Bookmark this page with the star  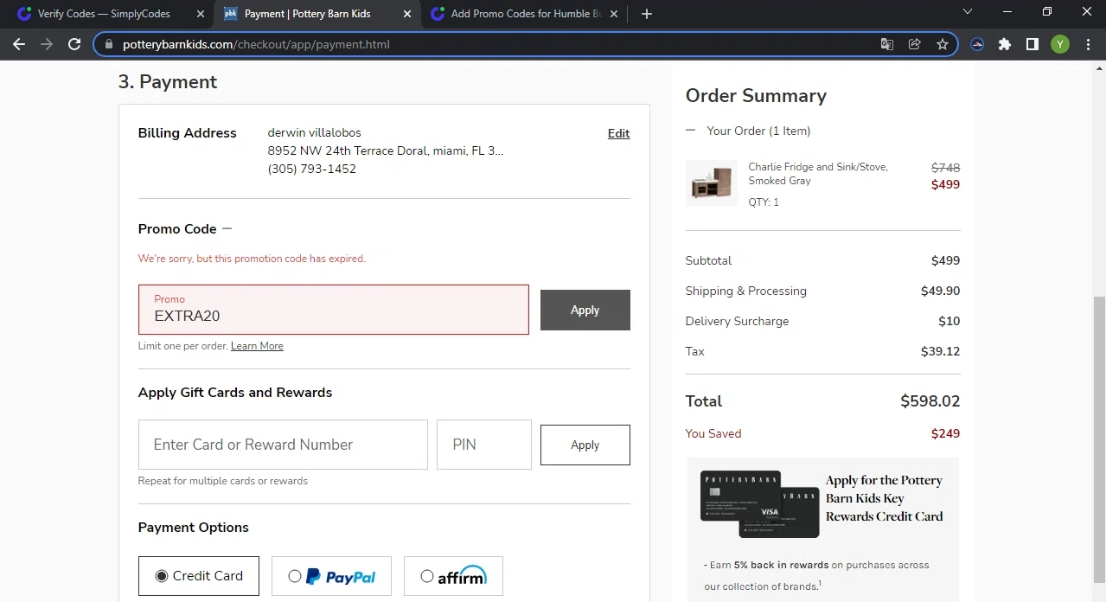coord(943,44)
